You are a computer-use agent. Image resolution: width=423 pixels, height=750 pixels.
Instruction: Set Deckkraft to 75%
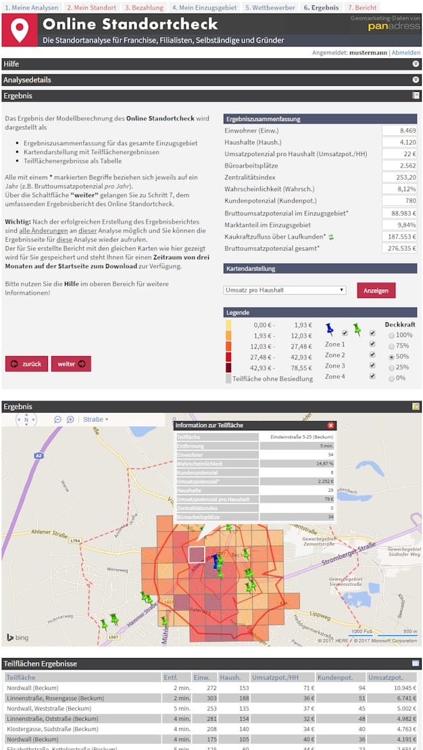[392, 345]
